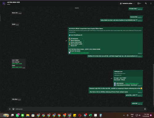
Task: Open the LINK MASUK silattopen.com link
Action: [132, 83]
